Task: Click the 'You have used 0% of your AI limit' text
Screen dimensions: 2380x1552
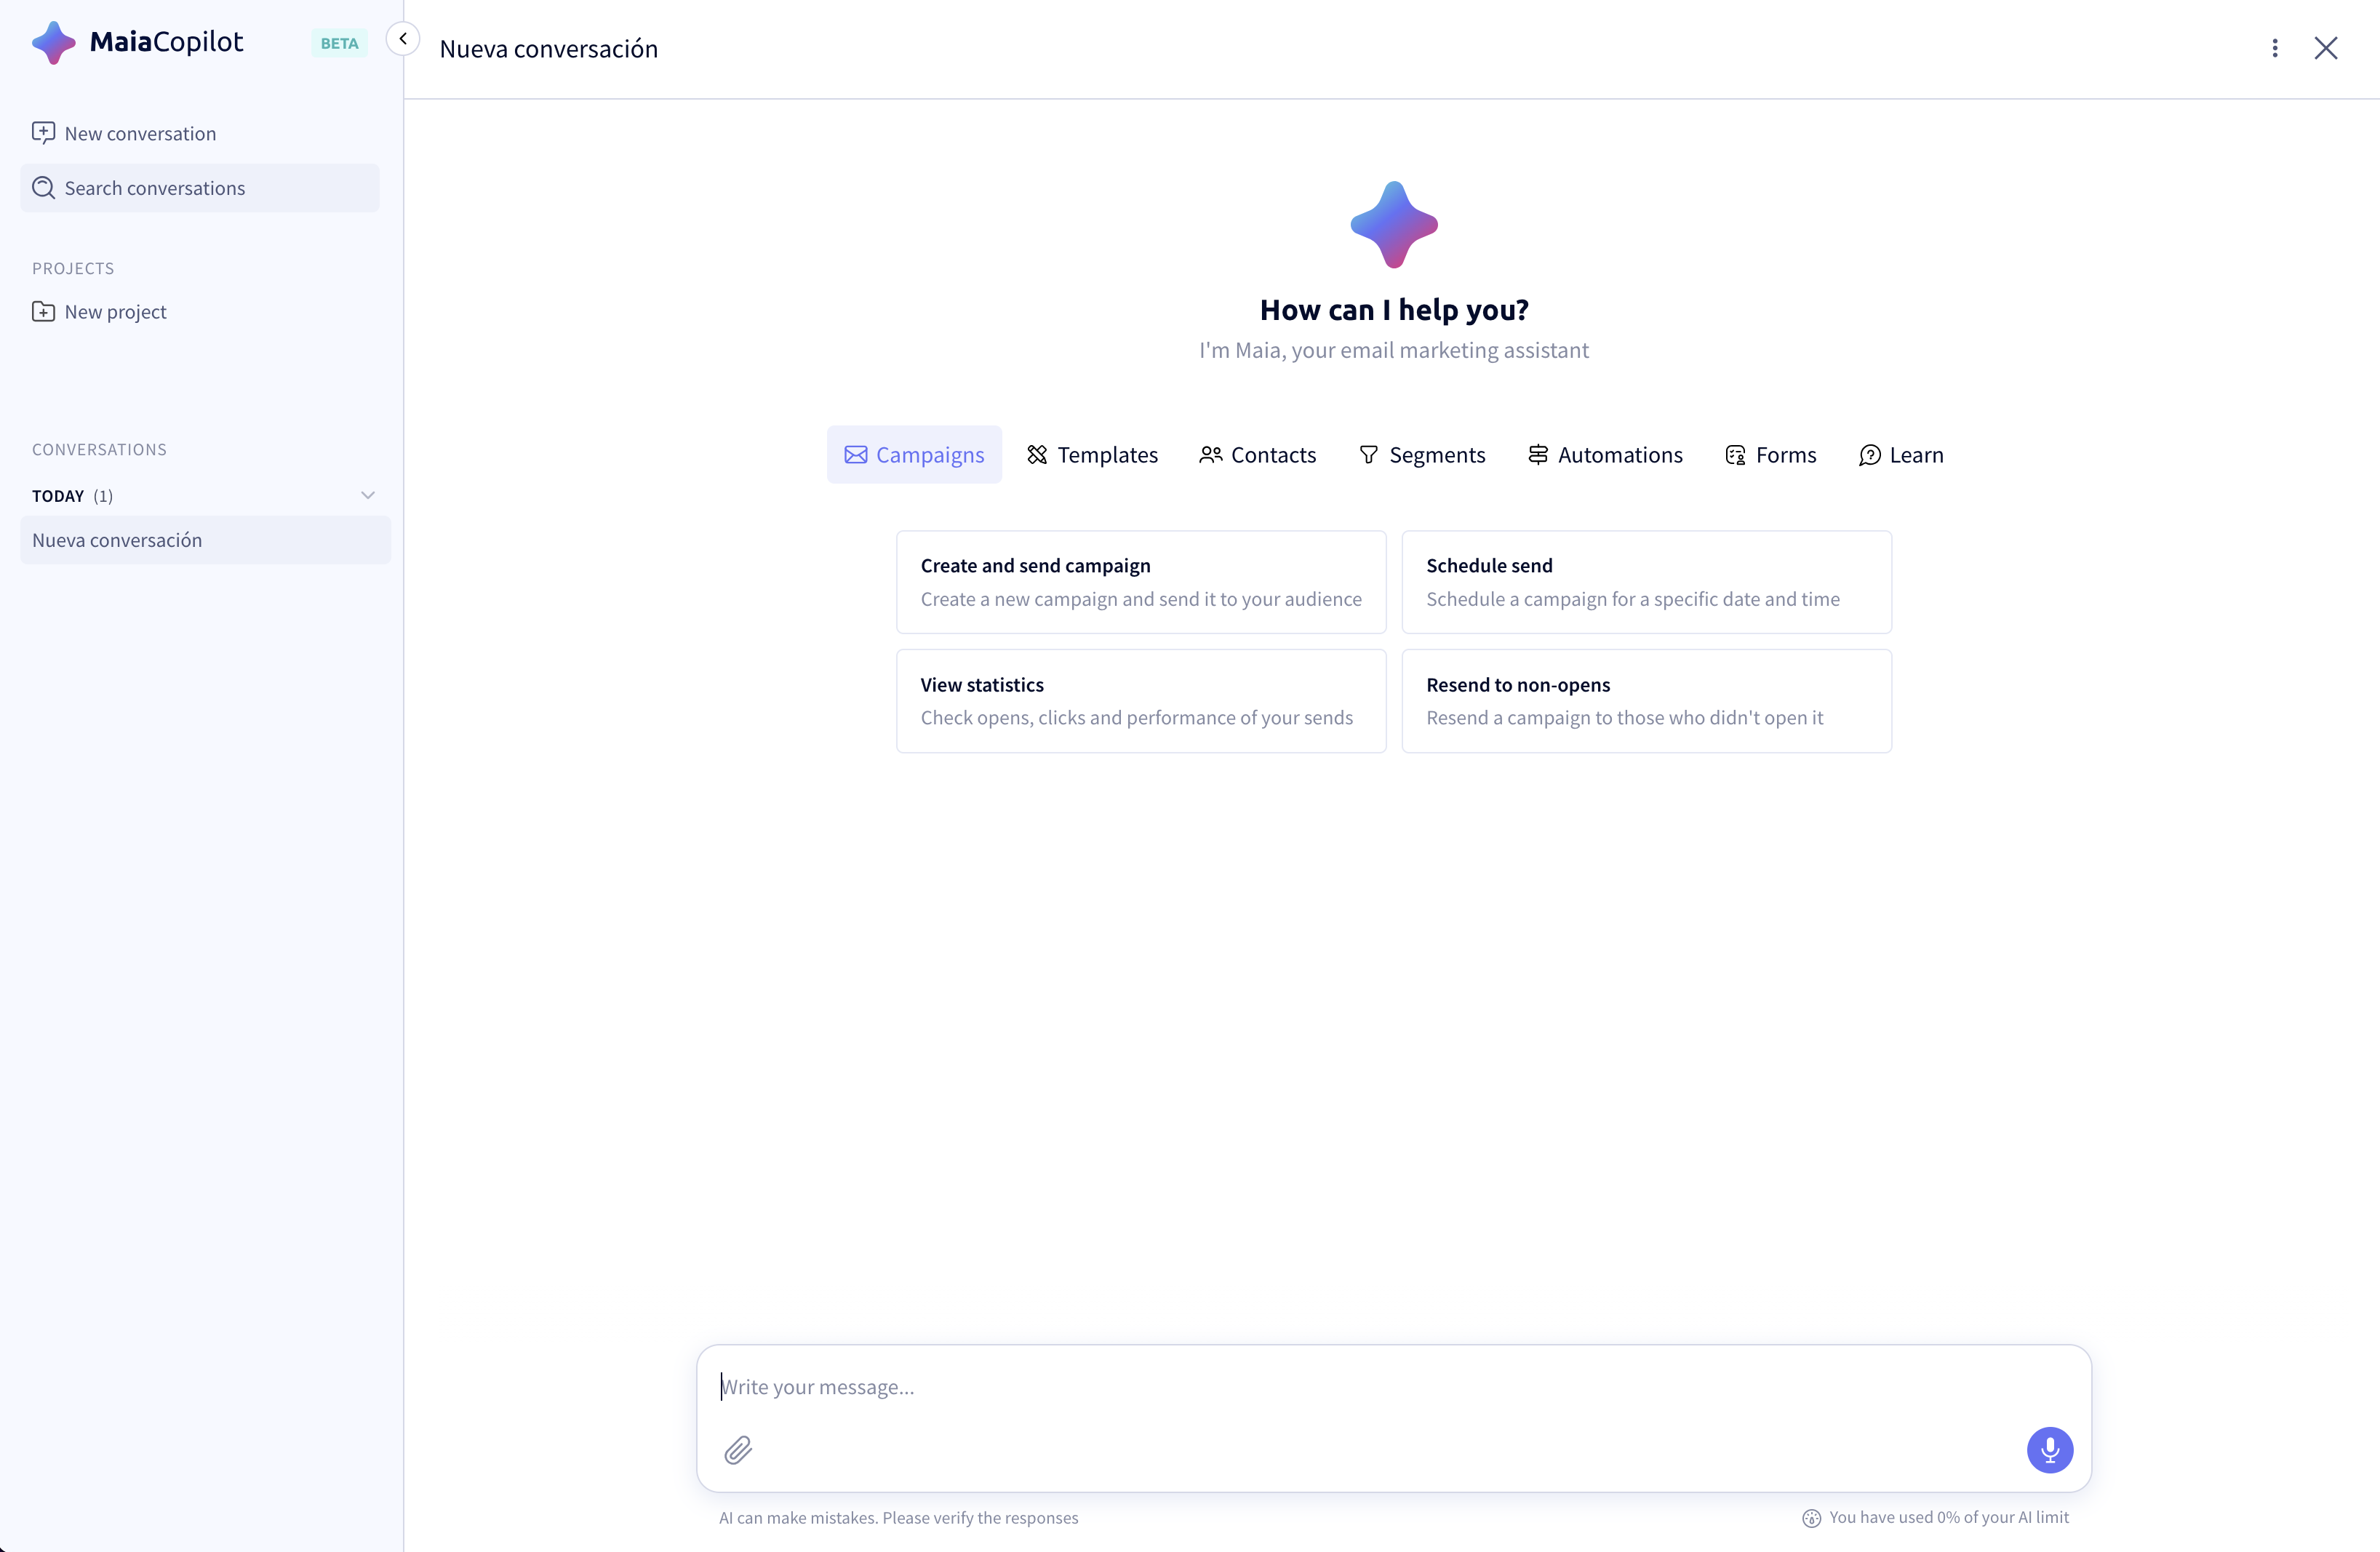Action: 1949,1517
